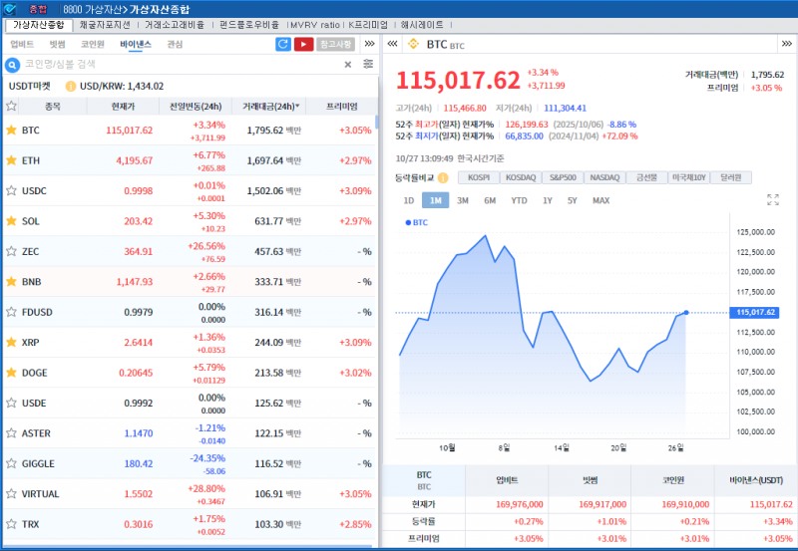
Task: Click >>> chevrons beside BTC title
Action: point(787,44)
